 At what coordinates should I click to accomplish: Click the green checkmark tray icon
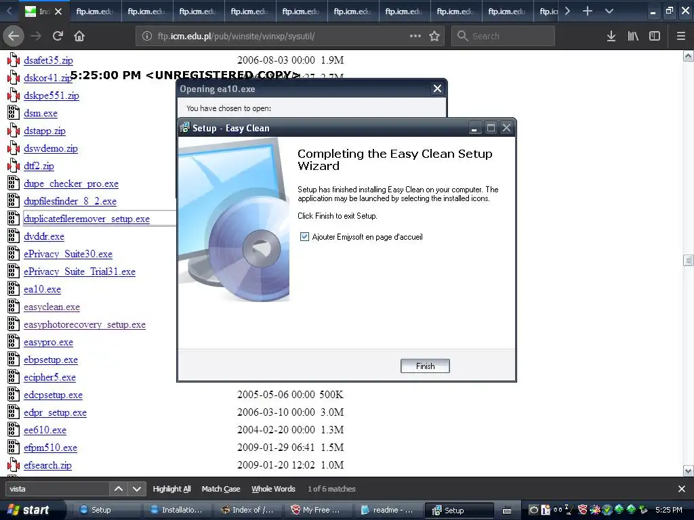point(607,510)
